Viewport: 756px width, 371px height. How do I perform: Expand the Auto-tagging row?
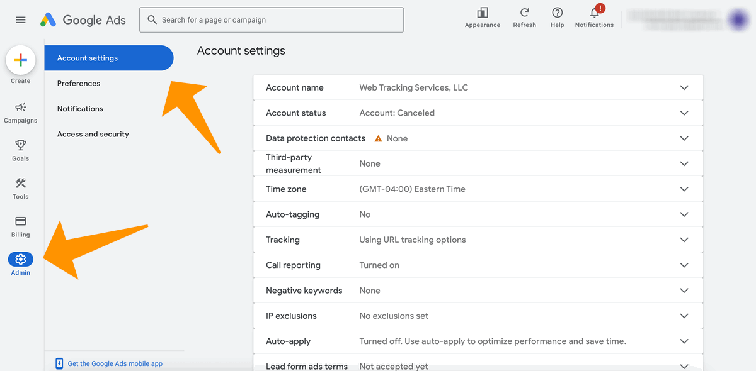point(478,214)
